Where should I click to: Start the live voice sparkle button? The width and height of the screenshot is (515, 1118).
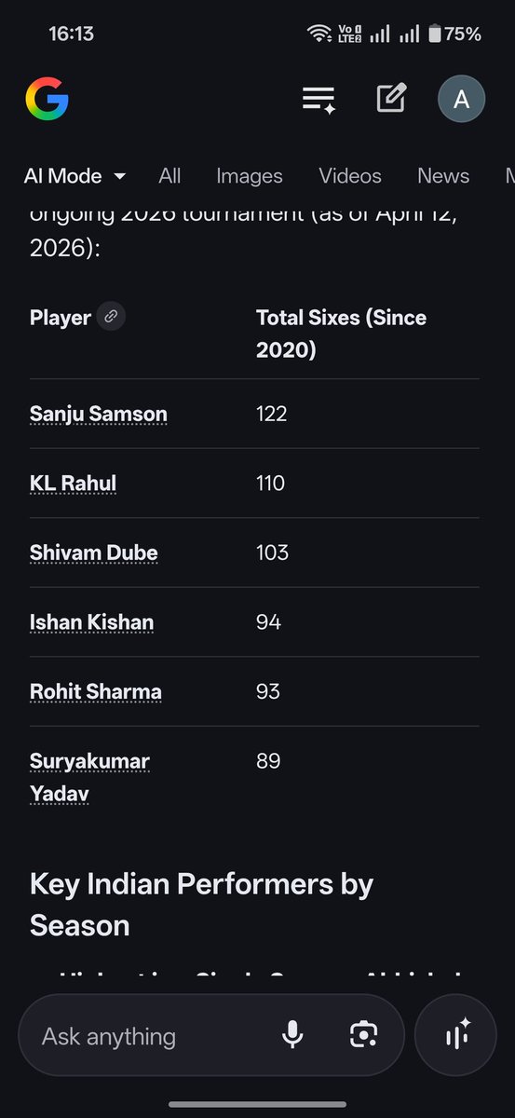pyautogui.click(x=456, y=1035)
